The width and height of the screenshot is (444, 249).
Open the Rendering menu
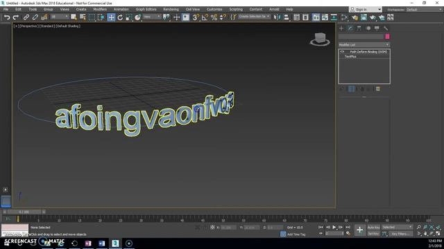coord(171,9)
